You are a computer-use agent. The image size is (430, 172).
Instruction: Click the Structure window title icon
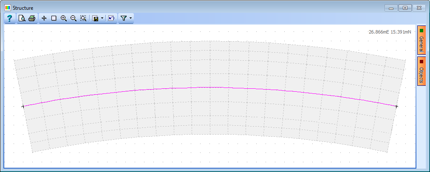click(8, 8)
